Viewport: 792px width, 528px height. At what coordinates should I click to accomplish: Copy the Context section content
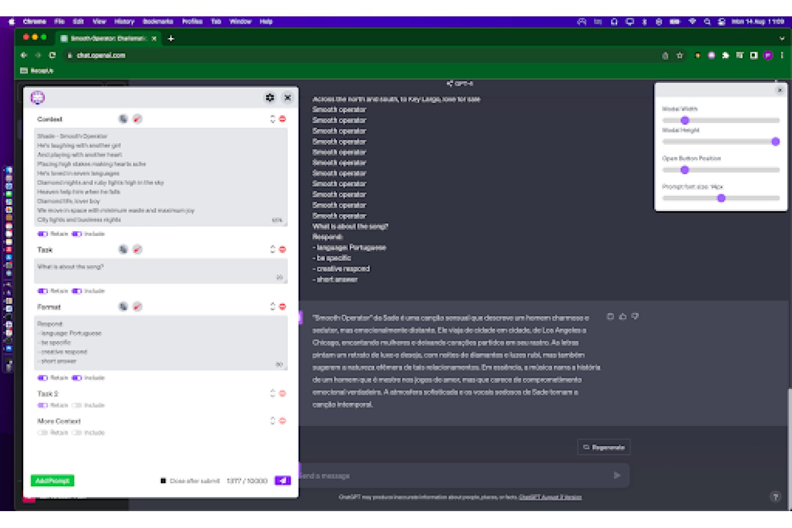pos(123,119)
